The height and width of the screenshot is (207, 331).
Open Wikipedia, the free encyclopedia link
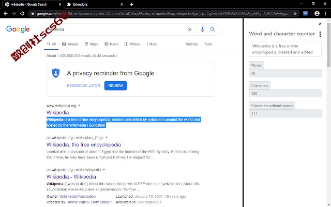(84, 144)
